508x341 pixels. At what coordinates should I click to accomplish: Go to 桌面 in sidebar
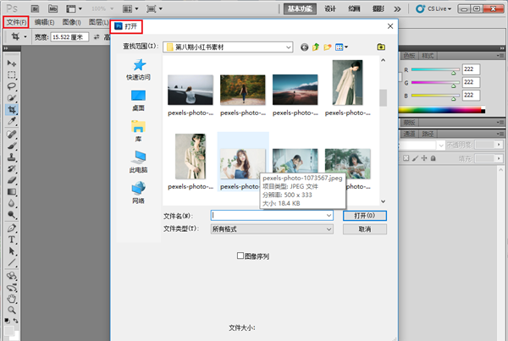(138, 101)
